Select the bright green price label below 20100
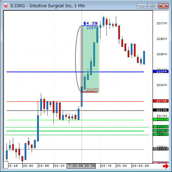 coord(161,120)
